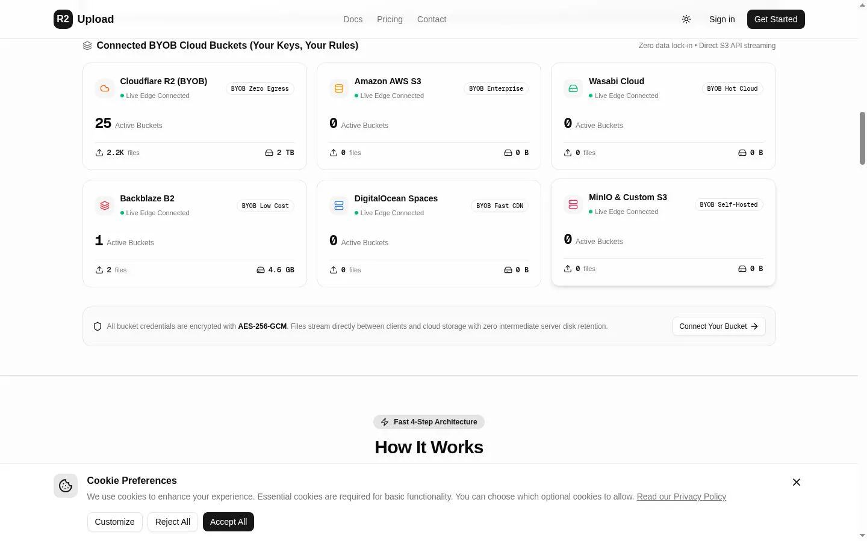
Task: Click the Backblaze B2 layers icon
Action: [105, 206]
